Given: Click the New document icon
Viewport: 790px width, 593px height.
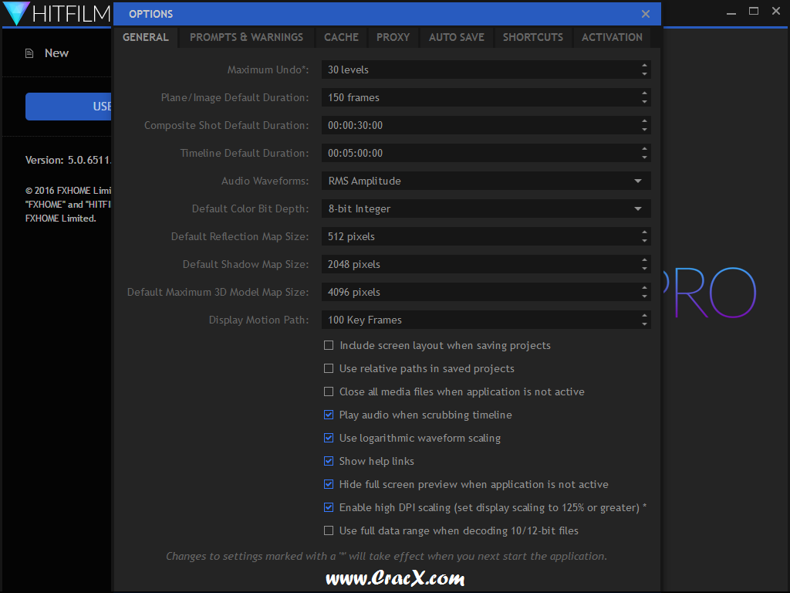Looking at the screenshot, I should [x=29, y=53].
